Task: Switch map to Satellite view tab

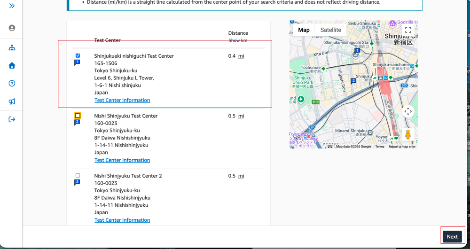Action: (x=330, y=30)
